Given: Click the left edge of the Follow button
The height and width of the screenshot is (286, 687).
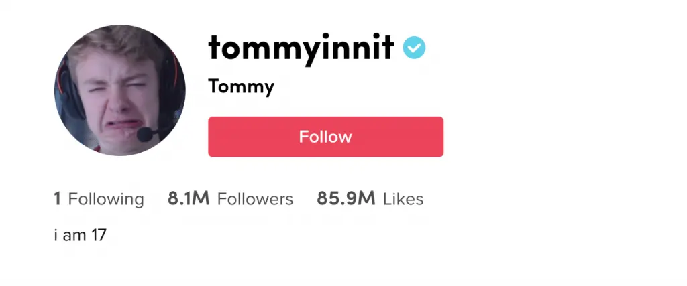Looking at the screenshot, I should [215, 137].
